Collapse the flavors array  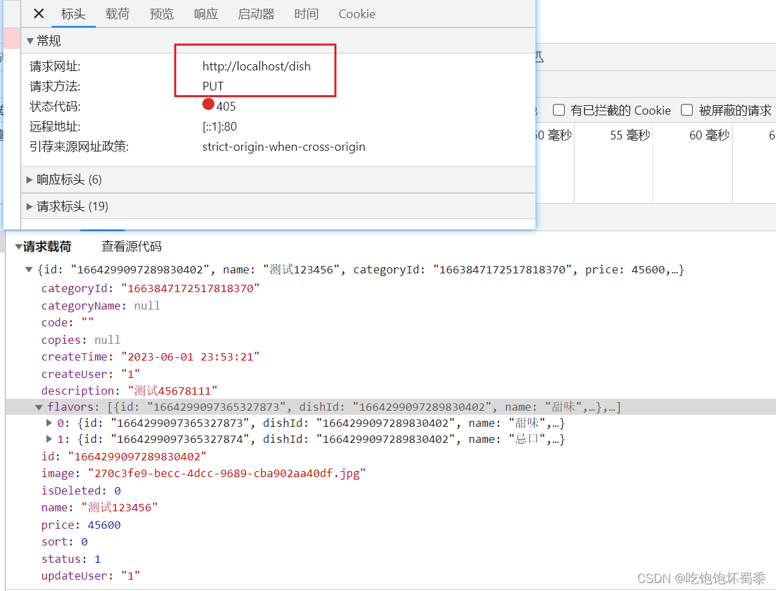(x=39, y=407)
